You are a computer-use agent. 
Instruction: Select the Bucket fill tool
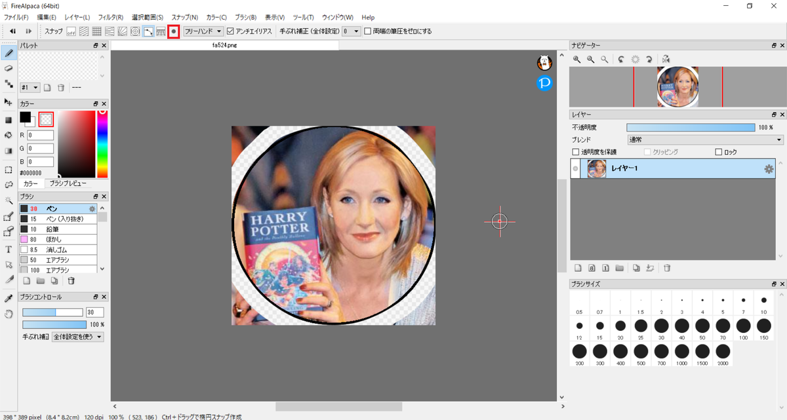(9, 136)
